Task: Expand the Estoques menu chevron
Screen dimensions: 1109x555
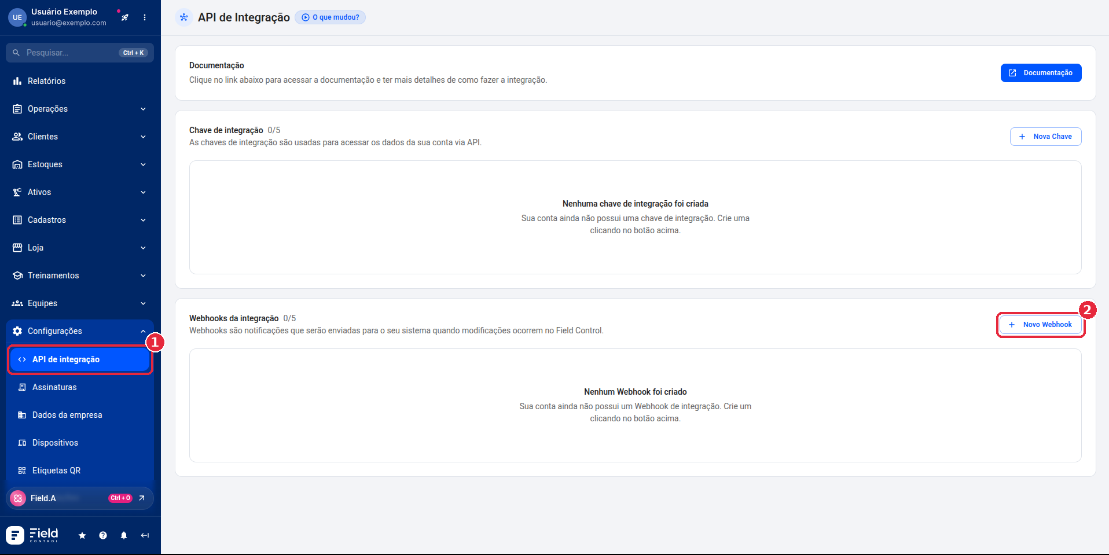Action: pyautogui.click(x=143, y=164)
